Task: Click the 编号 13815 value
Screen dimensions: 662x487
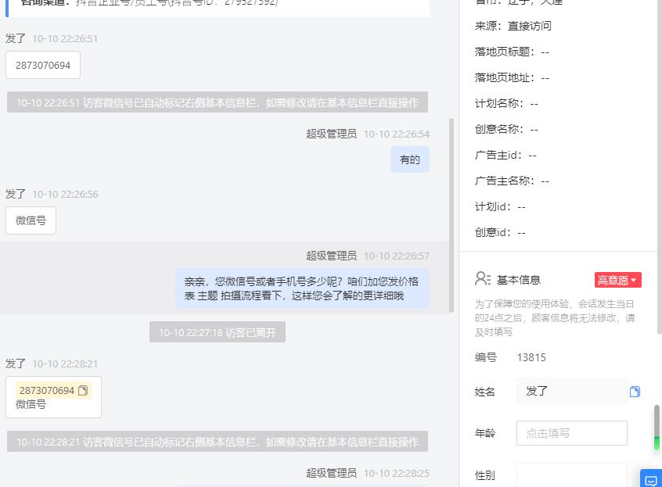Action: [531, 357]
